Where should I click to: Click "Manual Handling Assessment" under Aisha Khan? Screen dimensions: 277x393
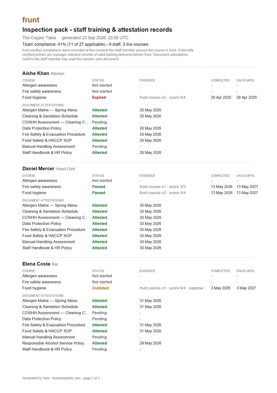pos(48,146)
